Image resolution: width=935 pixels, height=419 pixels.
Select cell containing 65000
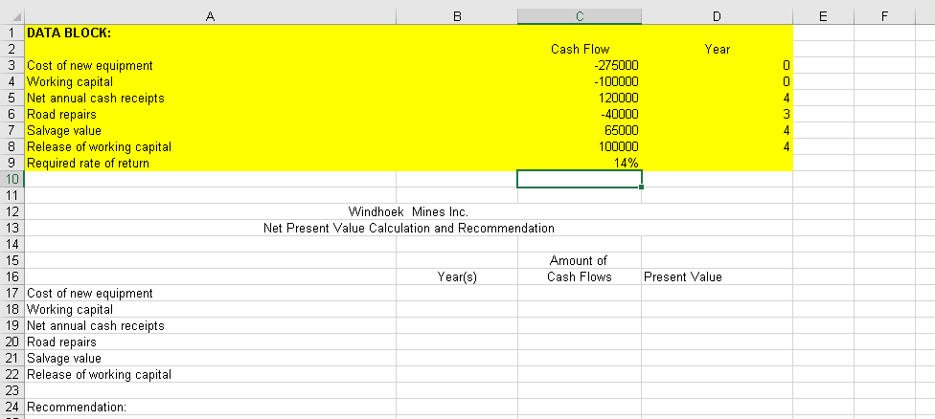click(580, 130)
